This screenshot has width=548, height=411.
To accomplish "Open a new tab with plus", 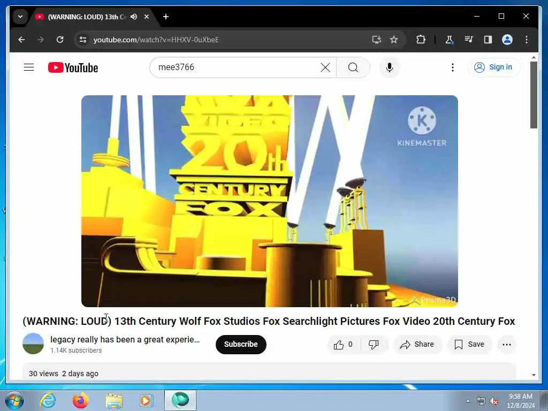I will 166,17.
